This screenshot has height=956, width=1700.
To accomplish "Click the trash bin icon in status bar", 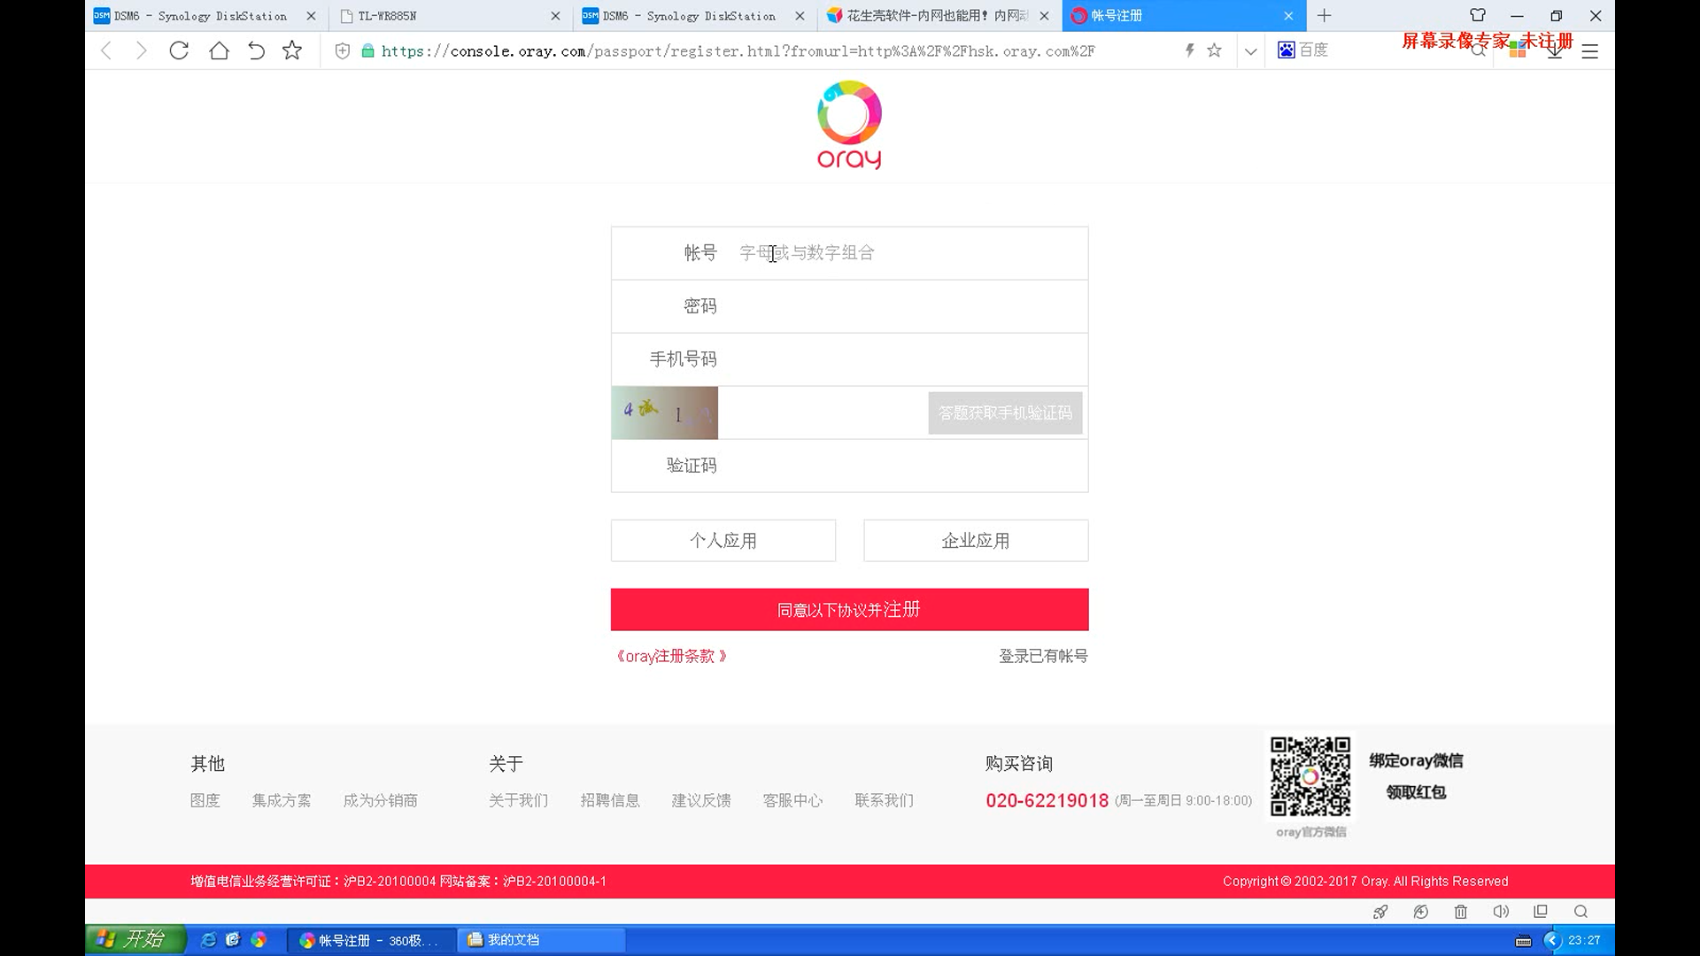I will click(x=1461, y=912).
